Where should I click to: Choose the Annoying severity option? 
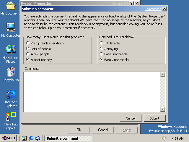tap(101, 49)
